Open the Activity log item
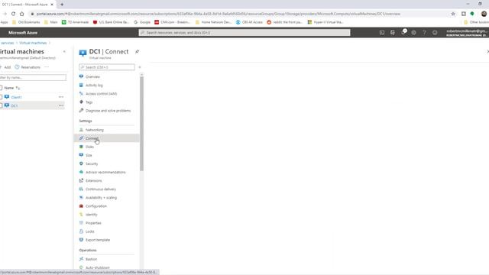This screenshot has width=489, height=275. pyautogui.click(x=94, y=85)
